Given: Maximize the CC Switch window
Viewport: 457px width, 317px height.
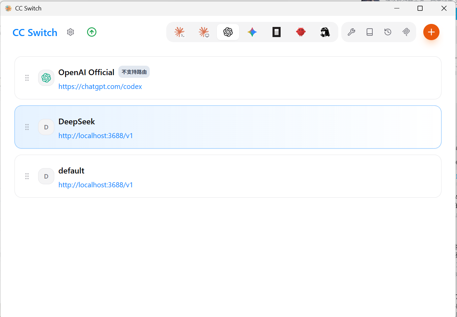Looking at the screenshot, I should click(x=420, y=8).
